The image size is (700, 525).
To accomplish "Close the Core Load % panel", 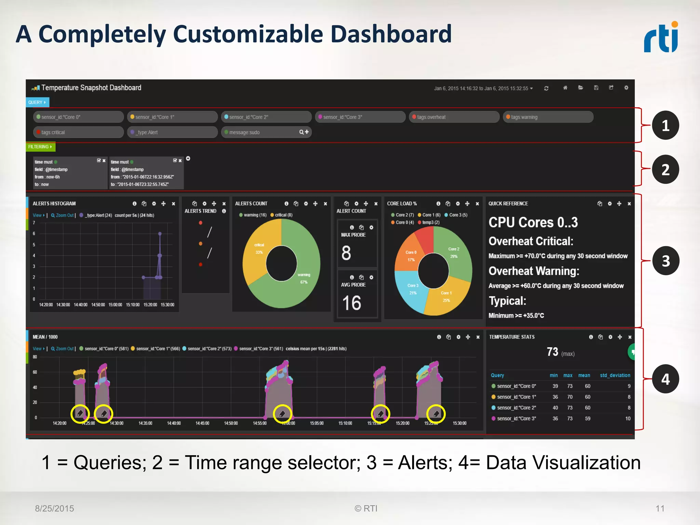I will coord(477,204).
